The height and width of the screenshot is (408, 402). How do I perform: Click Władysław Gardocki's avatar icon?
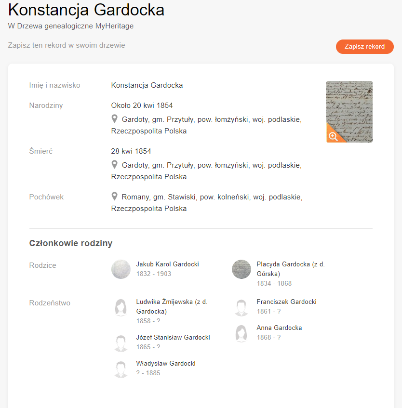(121, 369)
